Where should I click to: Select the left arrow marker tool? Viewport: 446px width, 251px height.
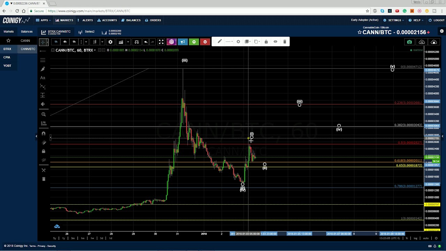pyautogui.click(x=43, y=104)
